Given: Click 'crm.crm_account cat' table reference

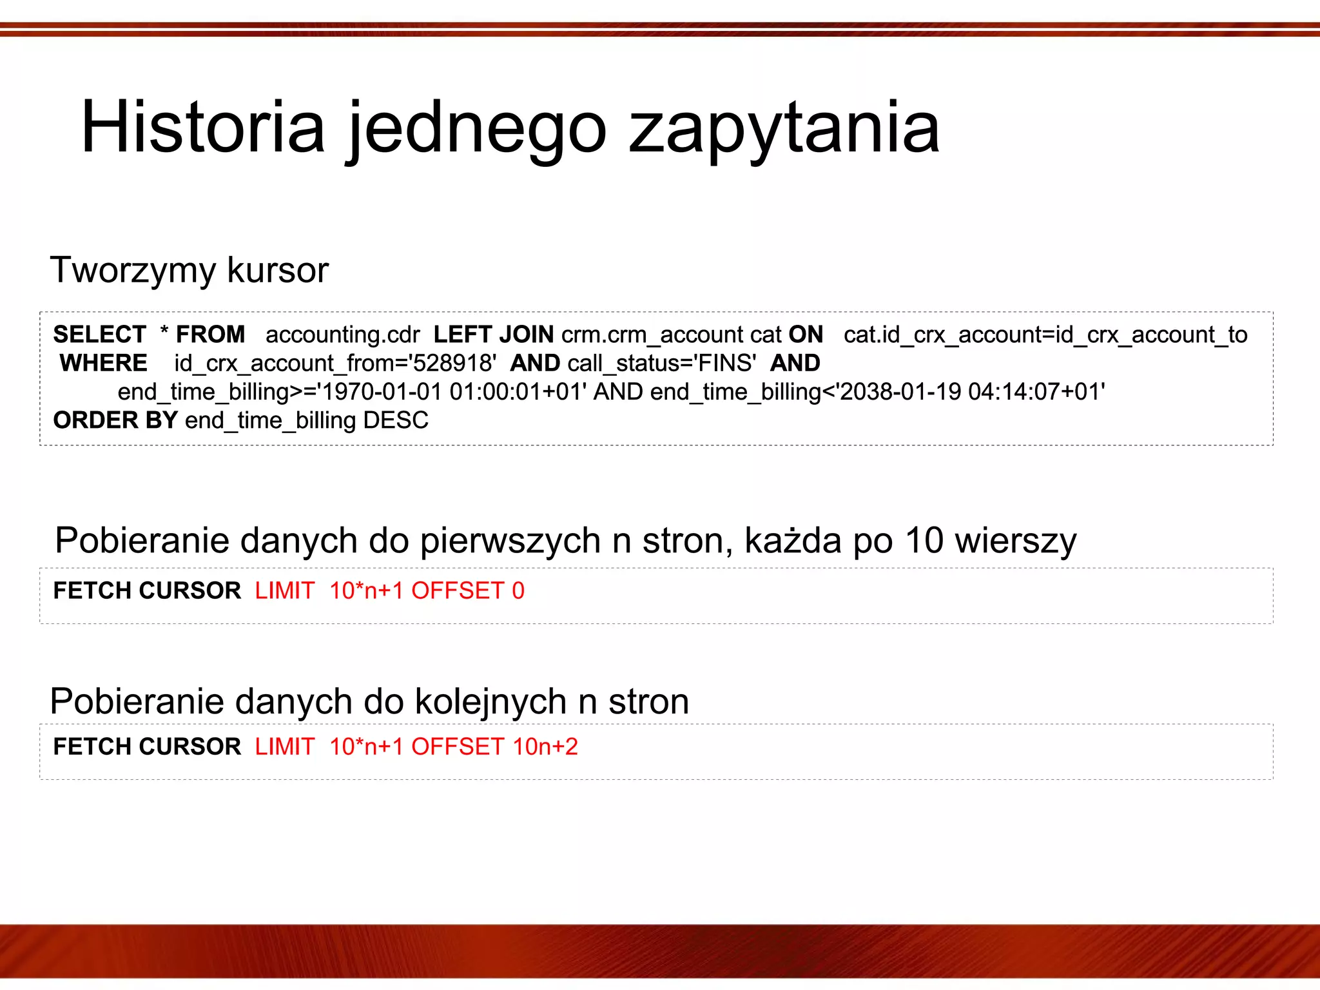Looking at the screenshot, I should click(x=671, y=335).
